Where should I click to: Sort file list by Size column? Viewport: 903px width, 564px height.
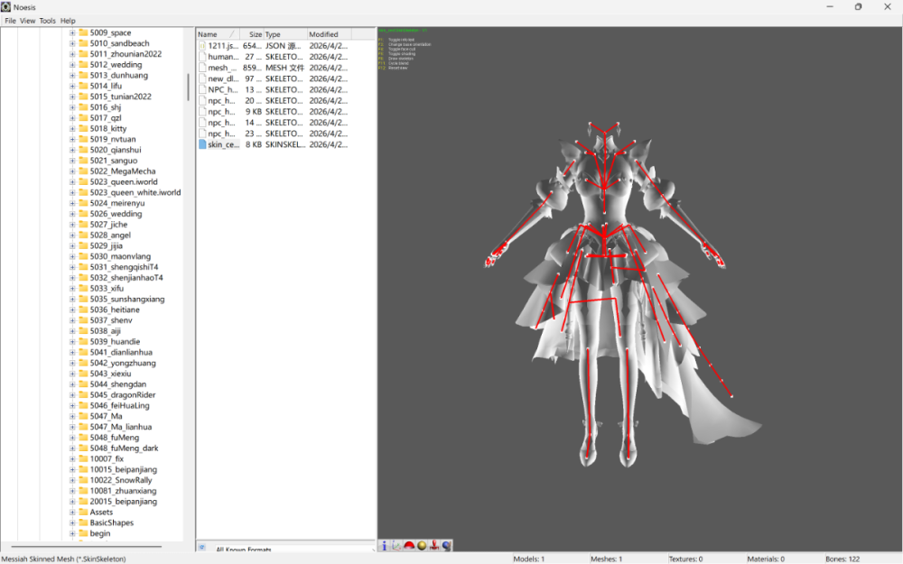click(x=251, y=34)
